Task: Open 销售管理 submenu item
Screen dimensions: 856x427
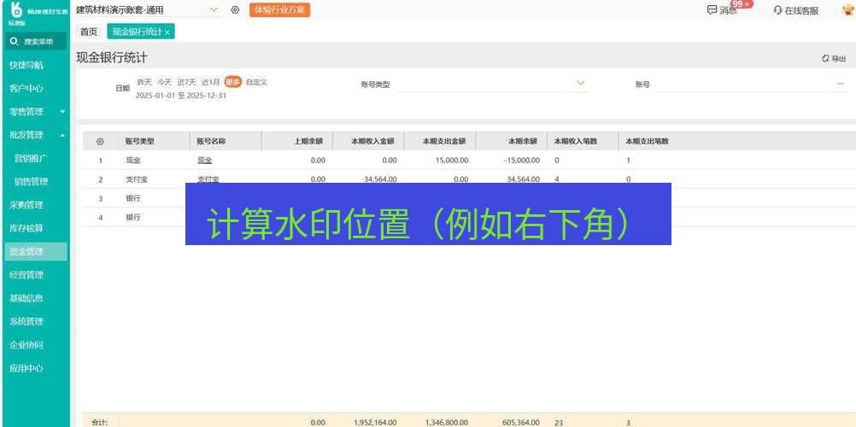Action: coord(31,182)
